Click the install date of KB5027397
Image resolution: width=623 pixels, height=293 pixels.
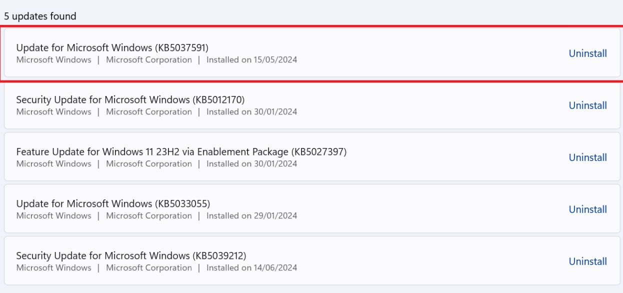coord(251,164)
